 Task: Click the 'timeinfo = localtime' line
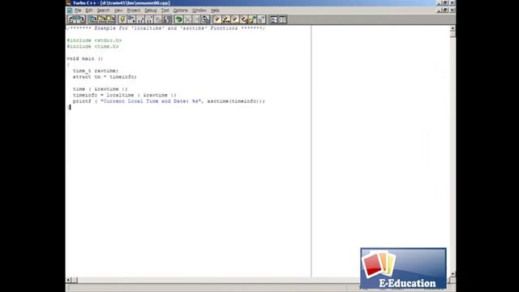tap(124, 95)
